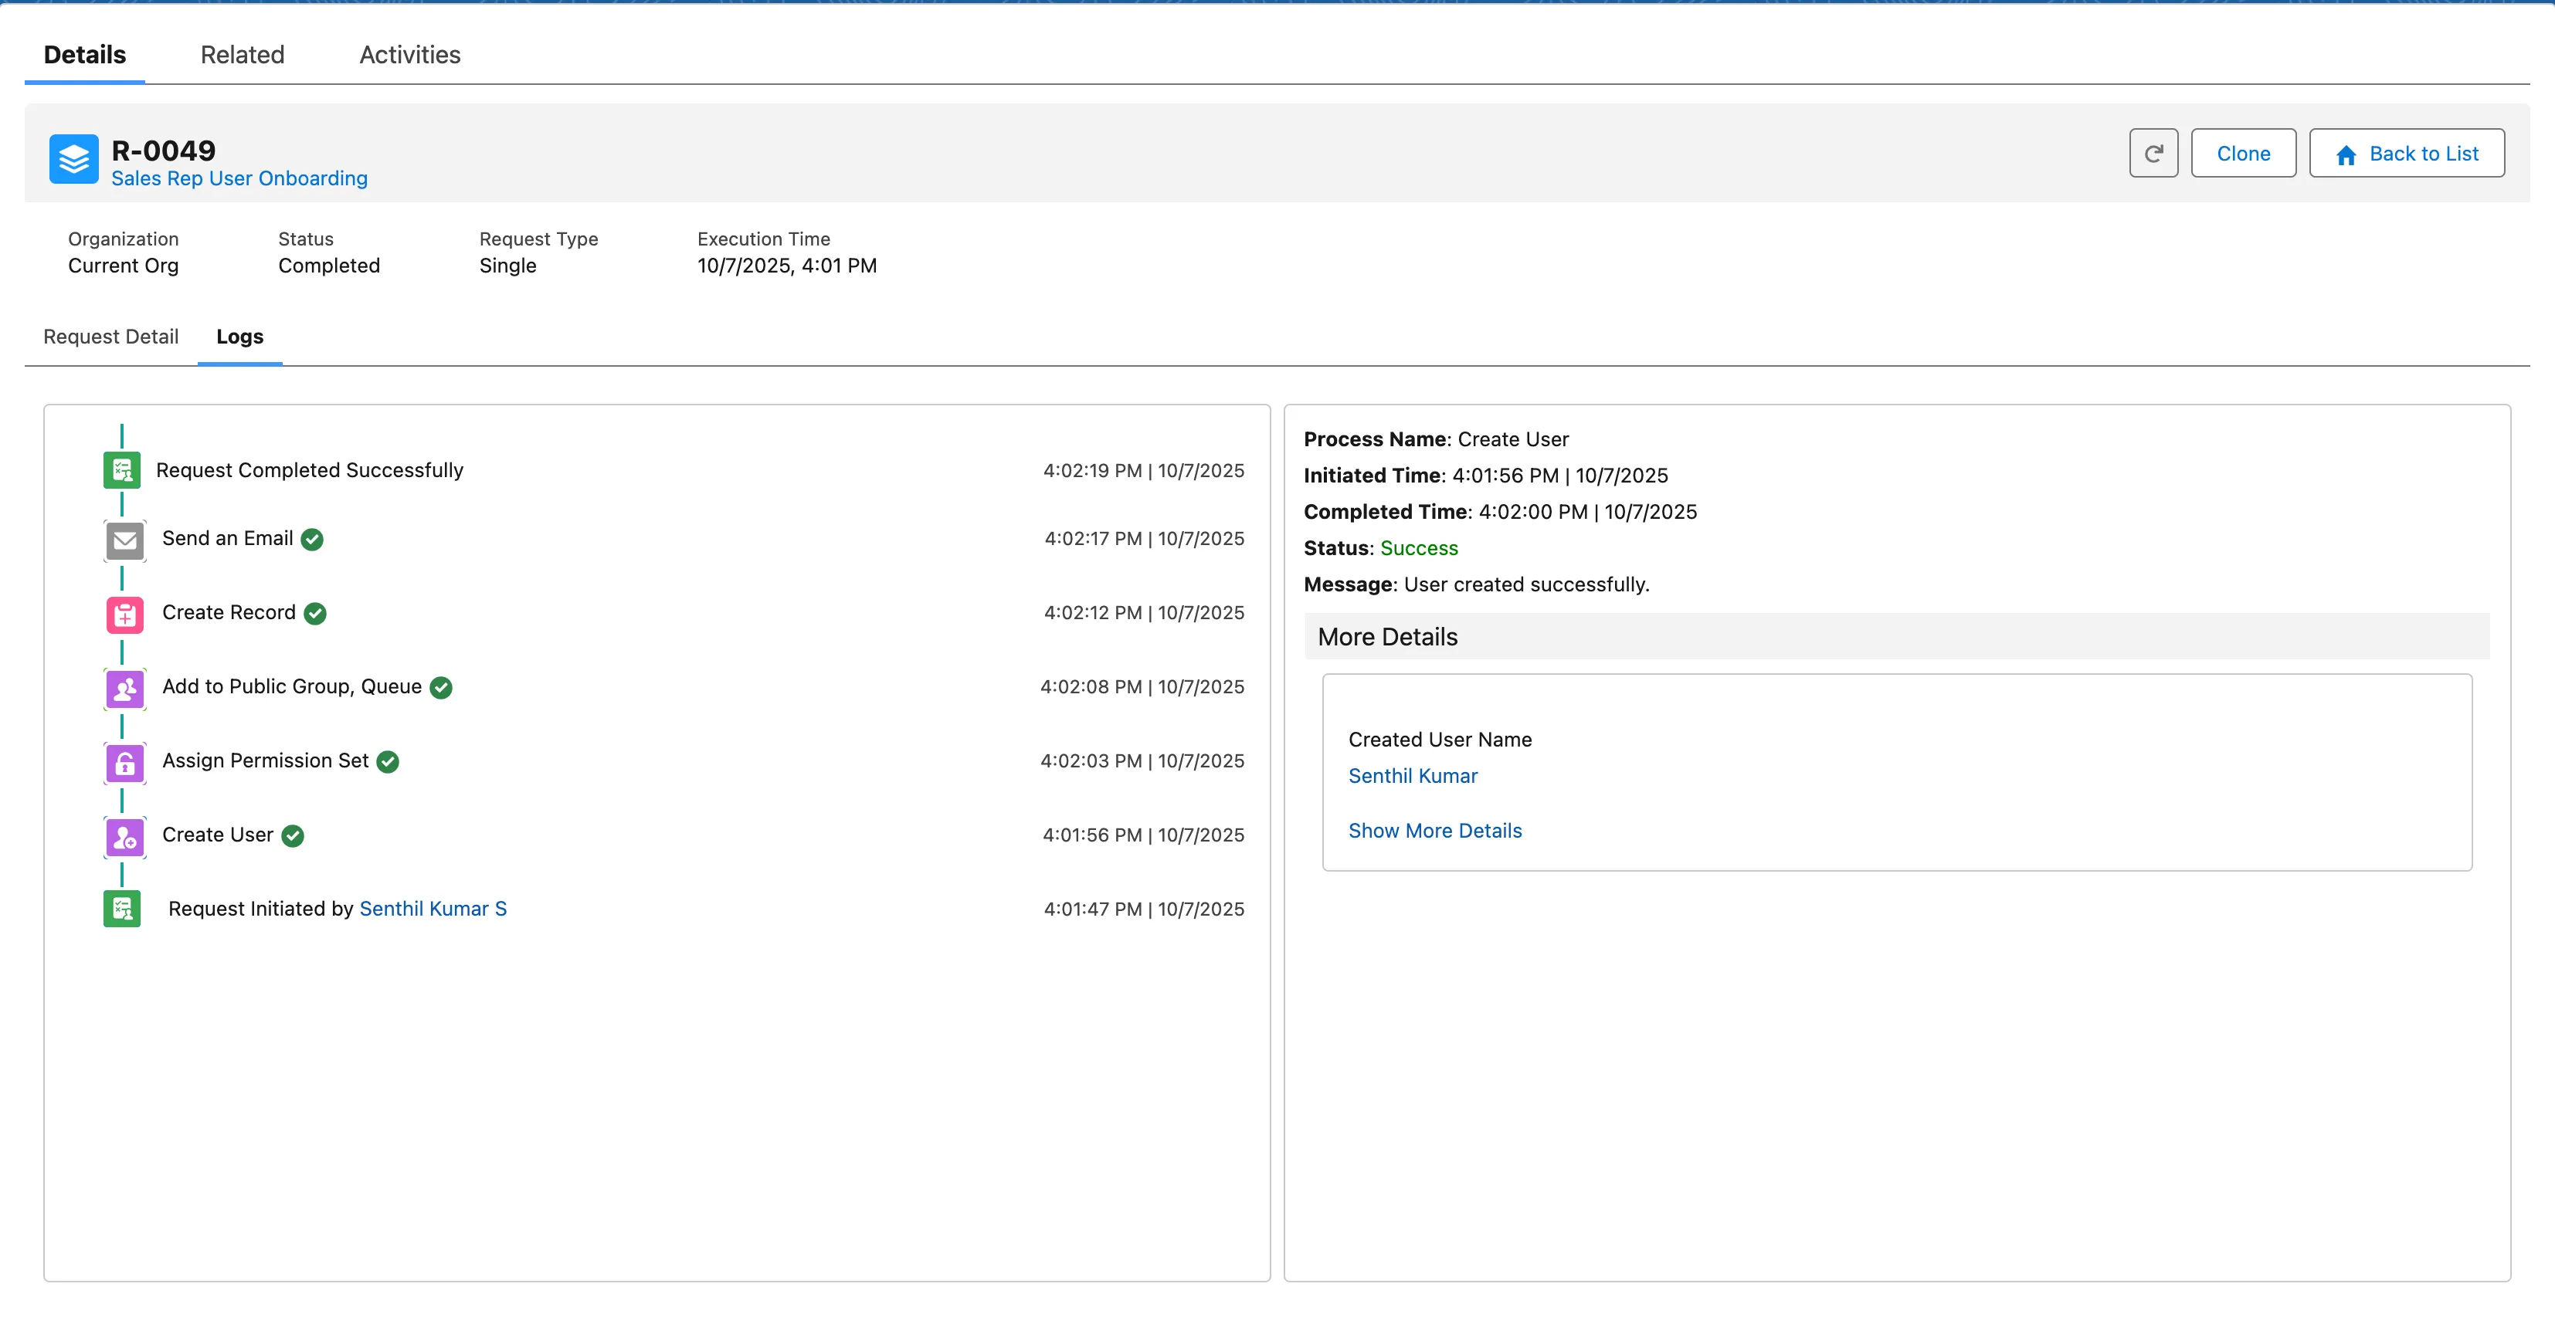2555x1331 pixels.
Task: Click the Add to Public Group icon
Action: (125, 689)
